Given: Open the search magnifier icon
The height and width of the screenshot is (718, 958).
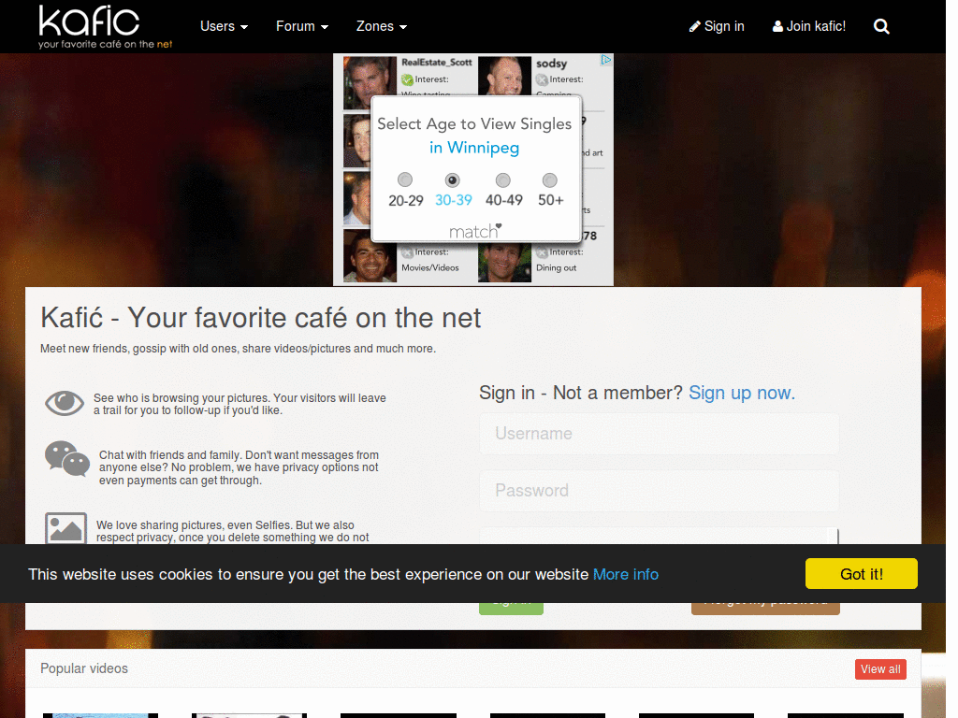Looking at the screenshot, I should click(x=881, y=26).
